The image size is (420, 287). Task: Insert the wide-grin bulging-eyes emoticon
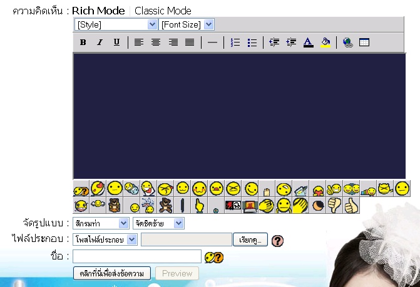tap(81, 206)
